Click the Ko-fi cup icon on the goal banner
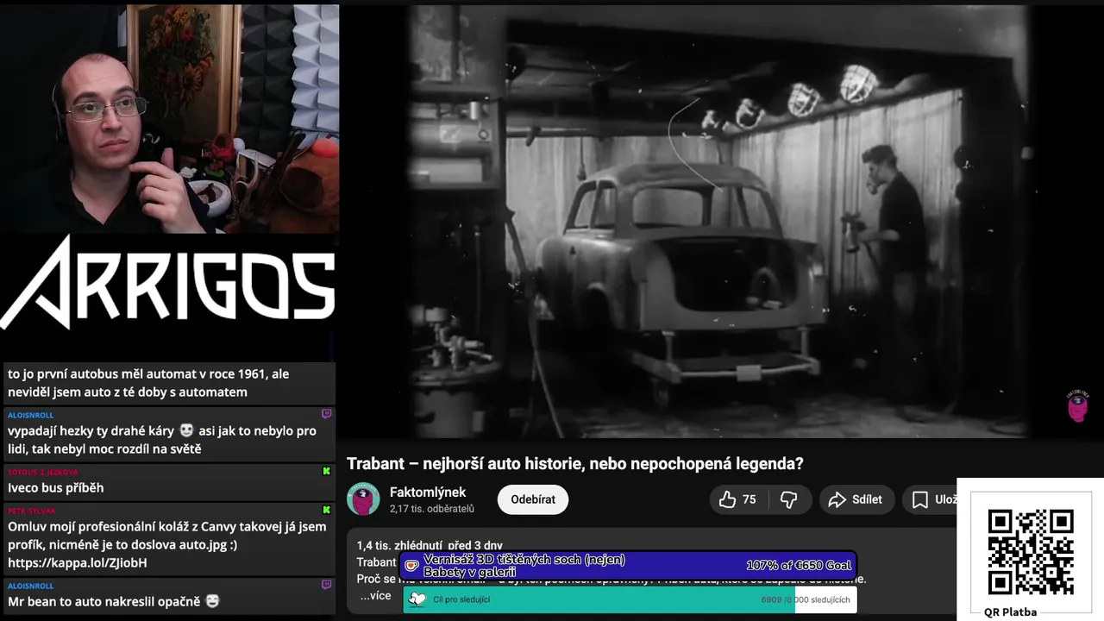The height and width of the screenshot is (621, 1104). coord(412,566)
